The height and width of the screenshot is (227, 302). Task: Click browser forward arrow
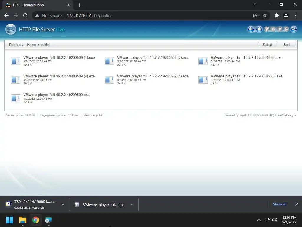(16, 15)
